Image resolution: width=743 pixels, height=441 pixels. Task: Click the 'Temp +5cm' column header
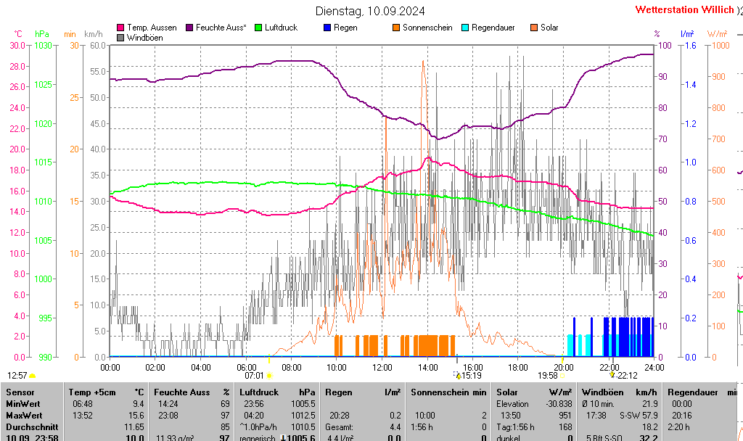coord(92,392)
